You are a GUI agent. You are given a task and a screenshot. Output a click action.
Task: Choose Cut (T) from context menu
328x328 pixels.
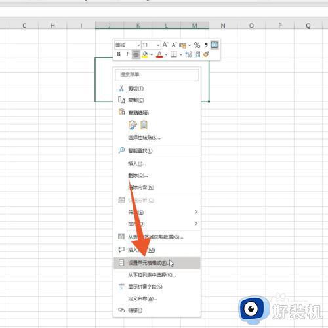157,89
